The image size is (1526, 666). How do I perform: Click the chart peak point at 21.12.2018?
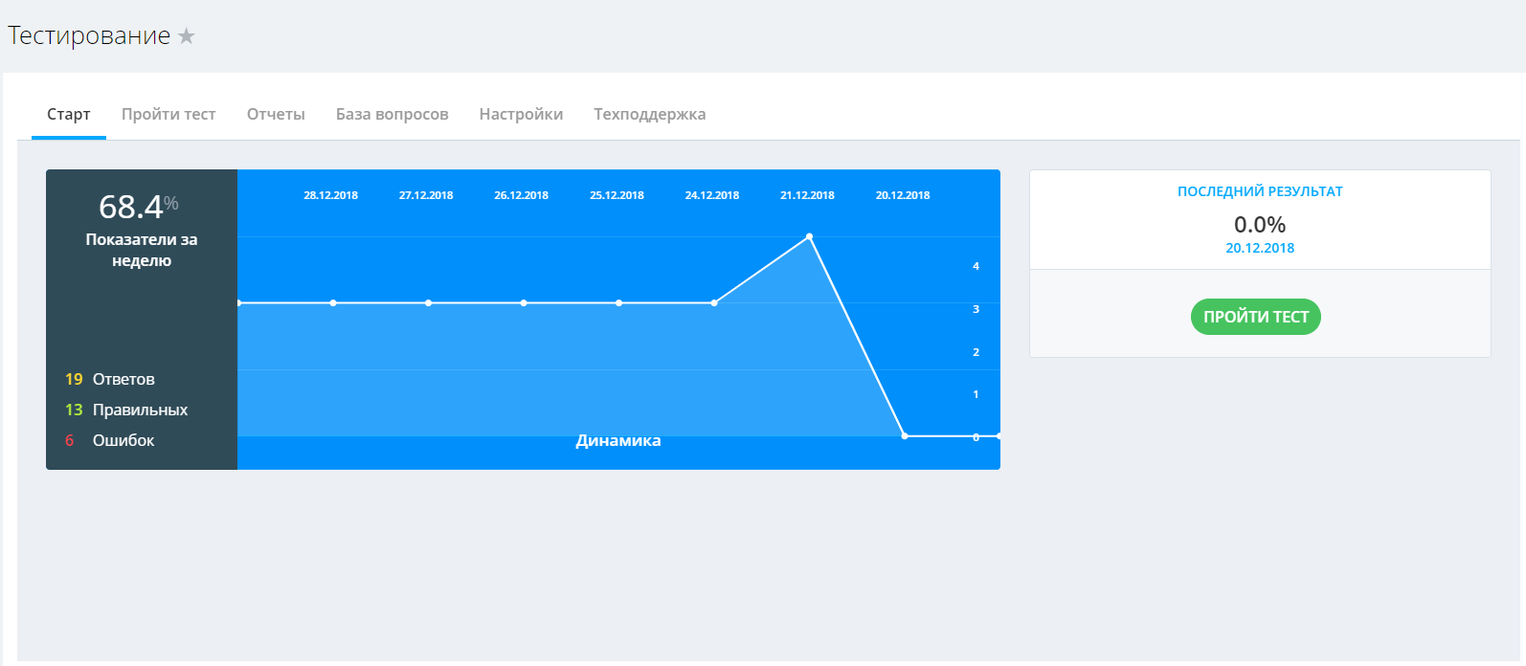pos(810,236)
